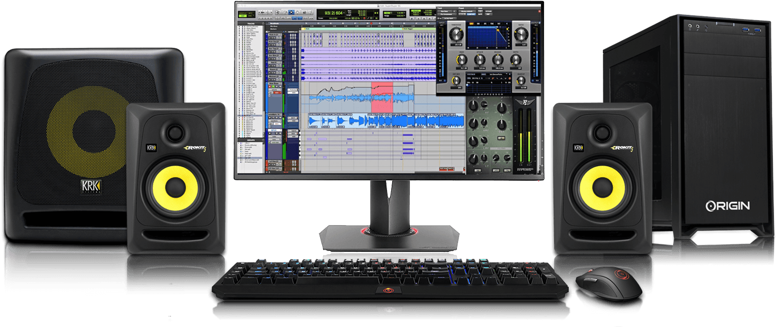Adjust the compressor Makeup knob
Image resolution: width=776 pixels, height=327 pixels.
coord(521,80)
